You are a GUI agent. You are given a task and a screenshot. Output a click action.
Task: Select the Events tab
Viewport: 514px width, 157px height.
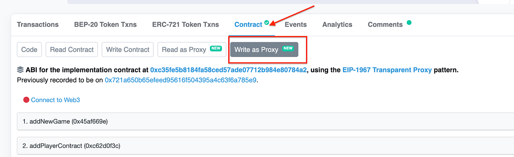tap(296, 24)
